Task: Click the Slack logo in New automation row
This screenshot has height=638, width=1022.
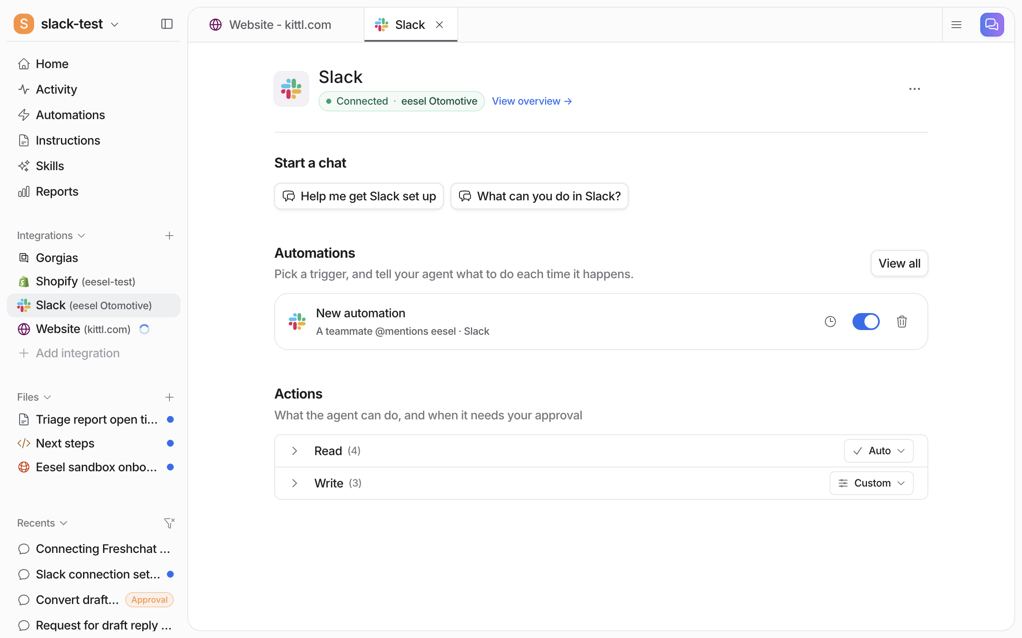Action: coord(297,322)
